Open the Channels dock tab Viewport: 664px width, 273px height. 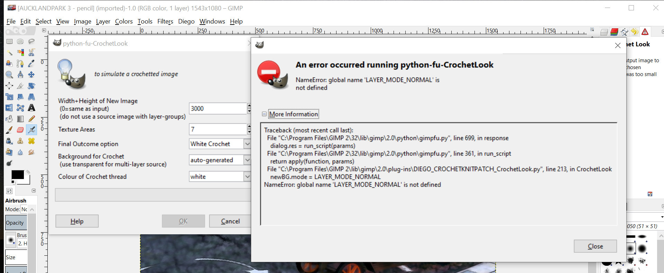[614, 32]
